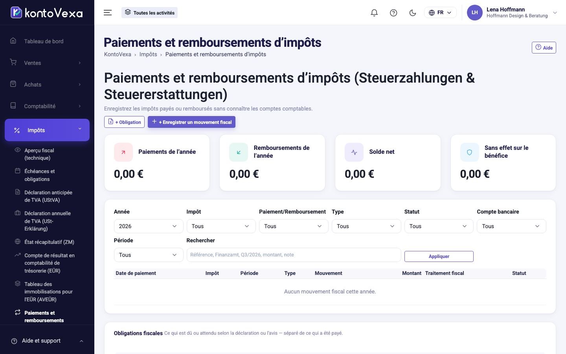Click the kontoVexa logo icon

click(16, 13)
